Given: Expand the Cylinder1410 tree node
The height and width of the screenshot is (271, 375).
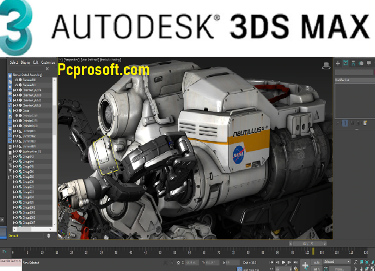Looking at the screenshot, I should pos(14,126).
